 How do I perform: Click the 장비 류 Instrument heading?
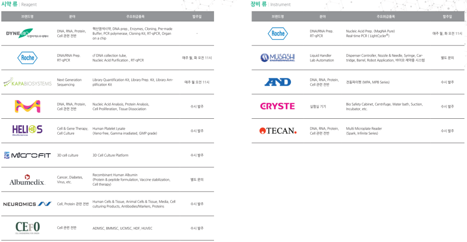(271, 4)
